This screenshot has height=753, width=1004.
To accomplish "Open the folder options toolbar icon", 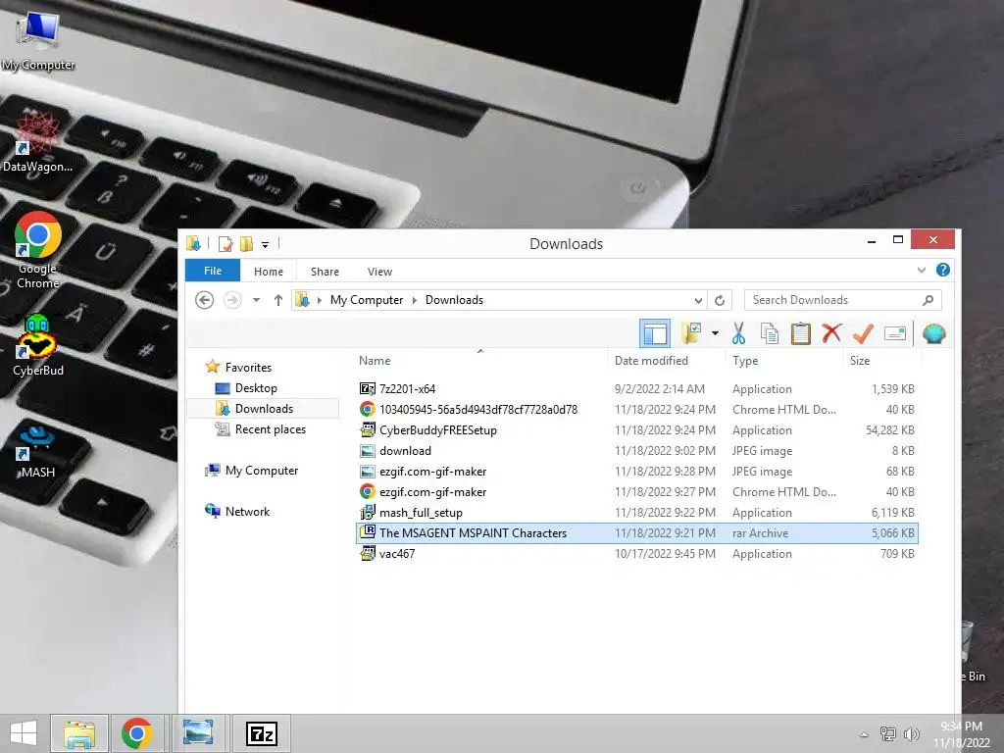I will [x=691, y=333].
